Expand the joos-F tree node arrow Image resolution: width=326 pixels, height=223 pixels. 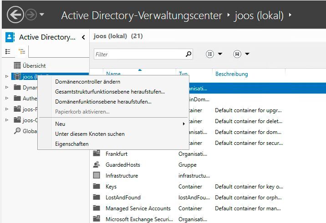tap(7, 109)
